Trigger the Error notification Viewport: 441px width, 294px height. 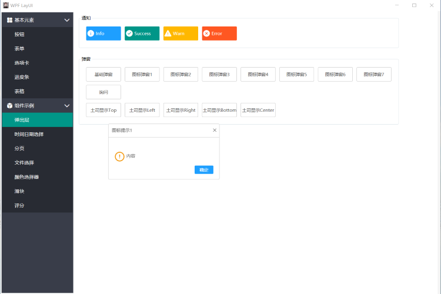[x=219, y=34]
